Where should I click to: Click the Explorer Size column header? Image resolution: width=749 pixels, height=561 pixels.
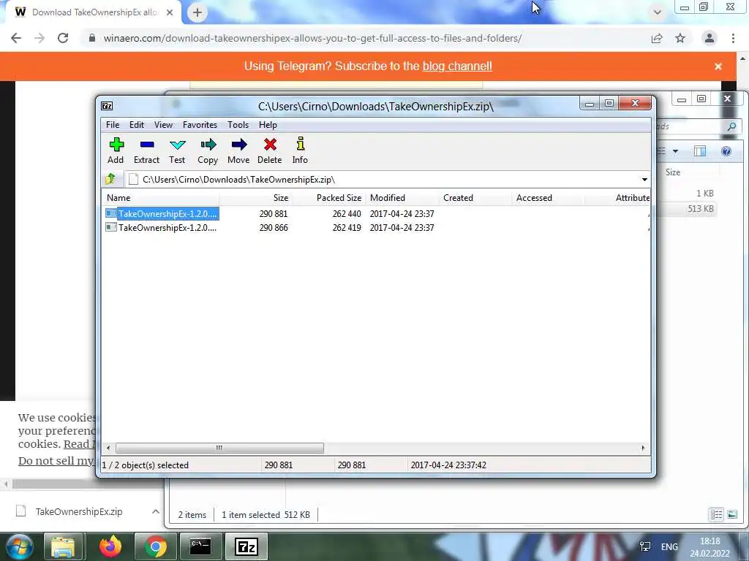coord(673,172)
